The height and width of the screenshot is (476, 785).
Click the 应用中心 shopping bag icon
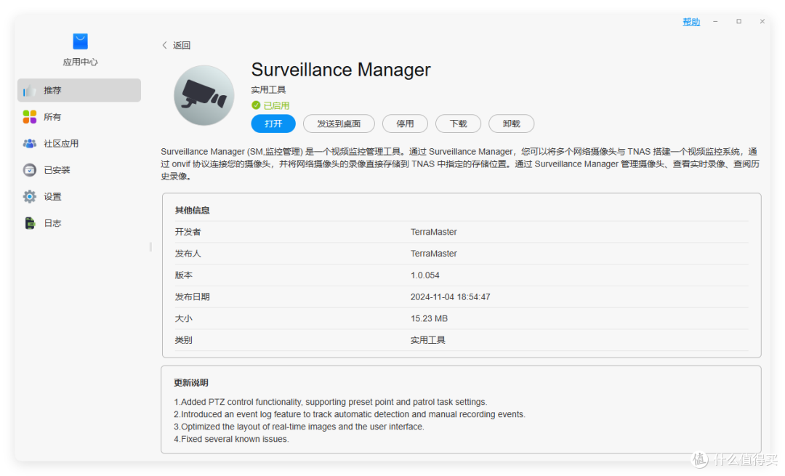(x=80, y=41)
